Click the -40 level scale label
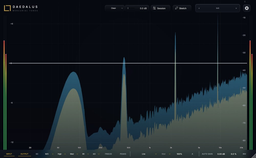The height and width of the screenshot is (158, 256). 244,70
